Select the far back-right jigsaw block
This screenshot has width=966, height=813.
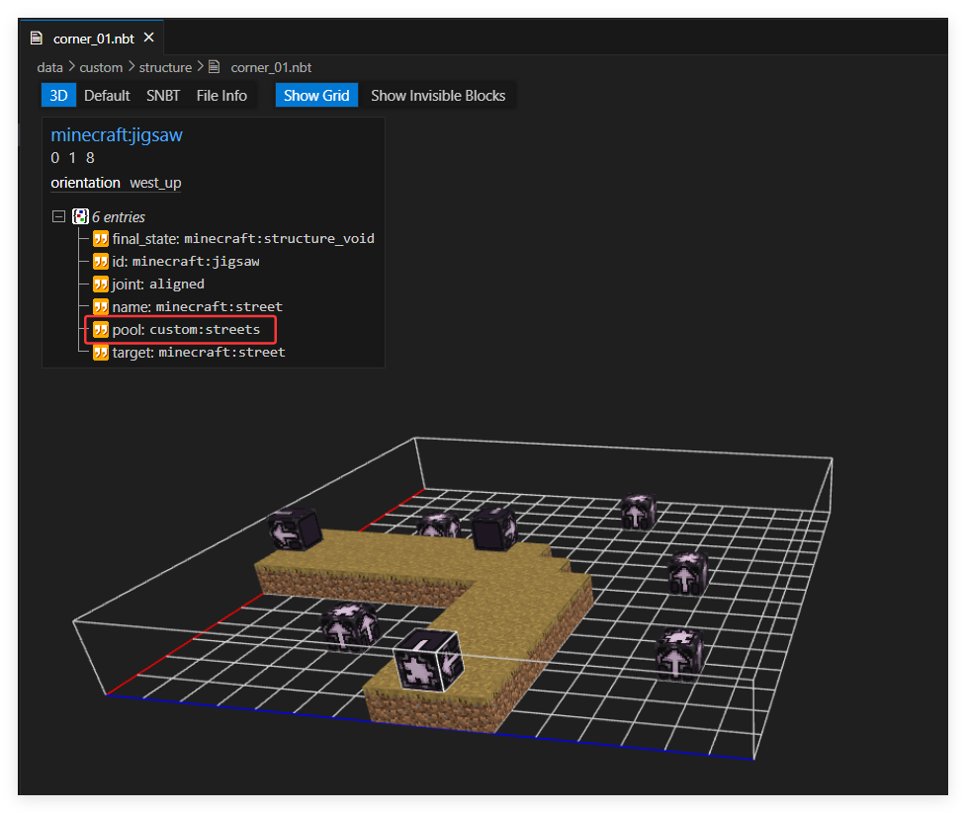click(639, 512)
